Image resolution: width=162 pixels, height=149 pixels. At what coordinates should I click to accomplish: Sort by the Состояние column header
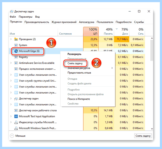70,31
